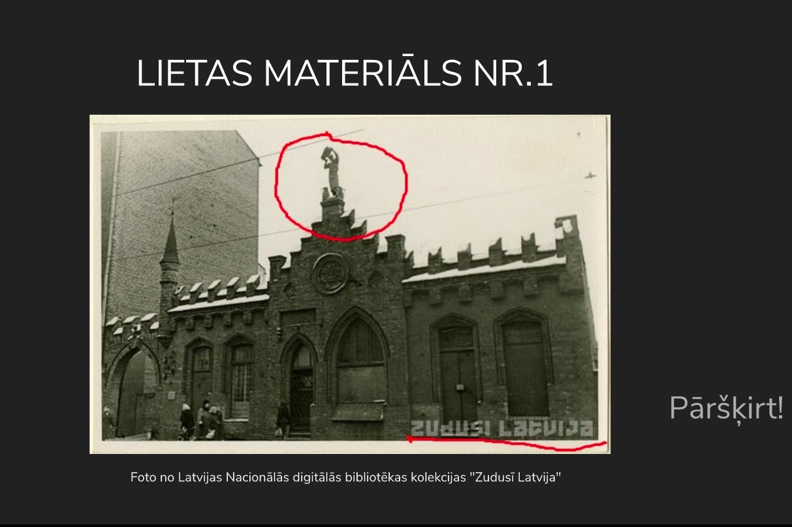This screenshot has height=527, width=792.
Task: Click the "Zudusī Latvija" watermark text
Action: (501, 425)
